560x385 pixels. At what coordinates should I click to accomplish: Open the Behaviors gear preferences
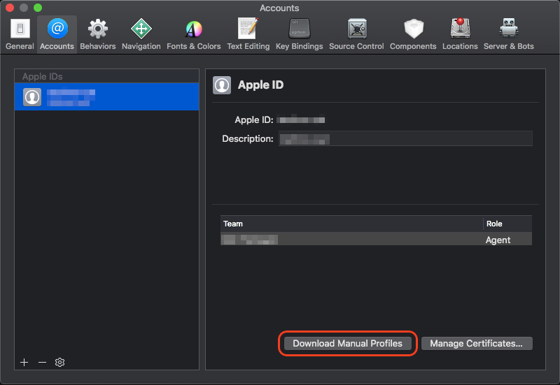(x=98, y=34)
